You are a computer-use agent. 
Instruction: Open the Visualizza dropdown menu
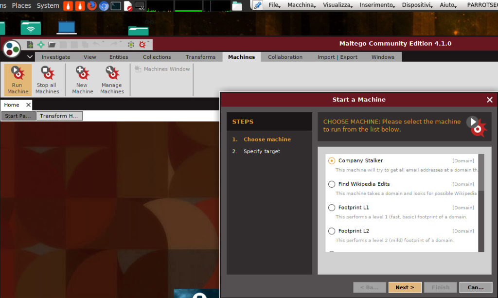point(338,5)
